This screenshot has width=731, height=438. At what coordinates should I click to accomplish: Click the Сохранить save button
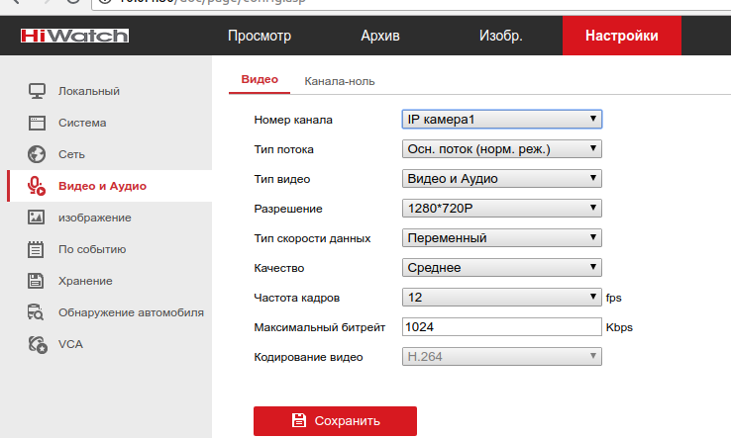(x=335, y=421)
